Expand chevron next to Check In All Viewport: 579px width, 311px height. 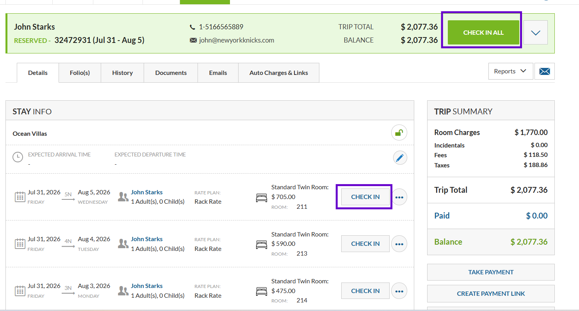coord(536,33)
